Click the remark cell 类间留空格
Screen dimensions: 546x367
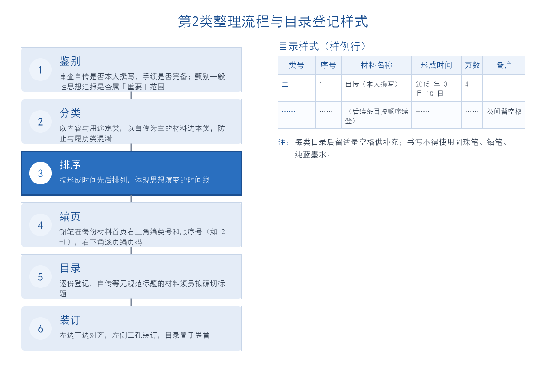tap(504, 115)
